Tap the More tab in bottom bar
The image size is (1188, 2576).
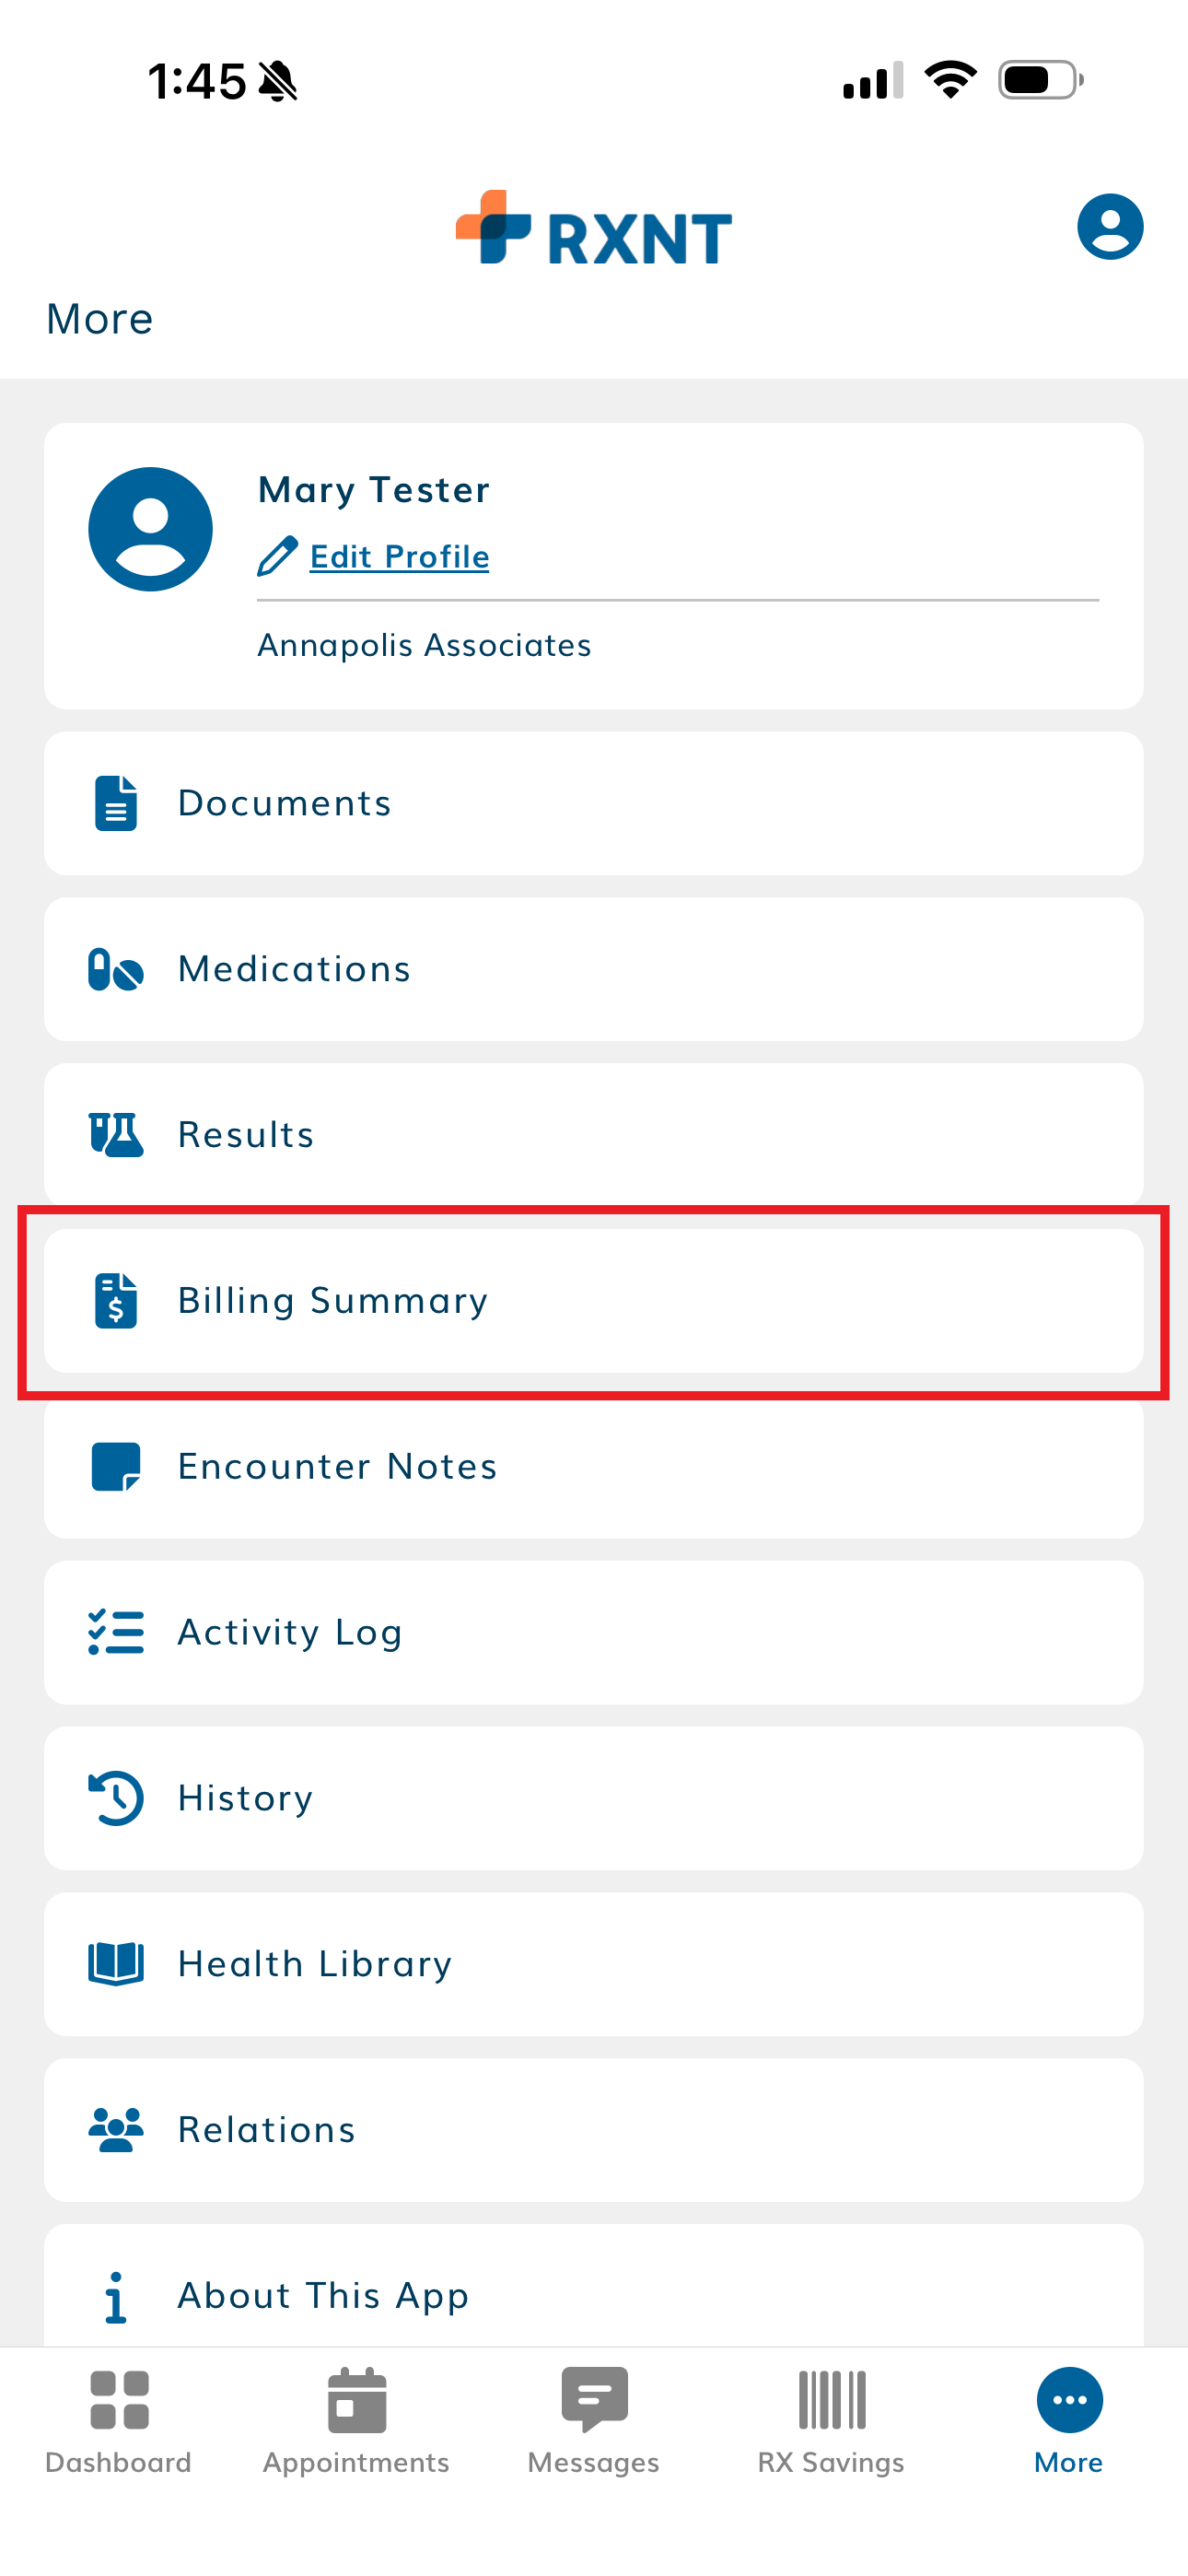click(x=1068, y=2420)
